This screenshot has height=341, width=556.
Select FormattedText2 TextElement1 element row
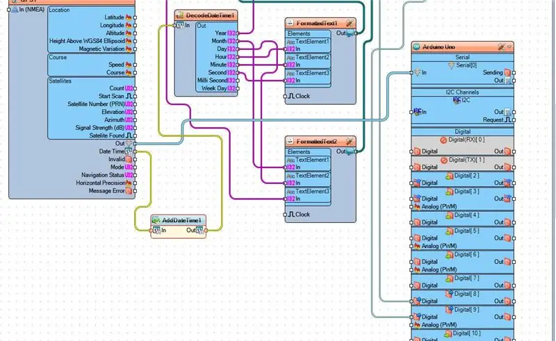pyautogui.click(x=308, y=160)
